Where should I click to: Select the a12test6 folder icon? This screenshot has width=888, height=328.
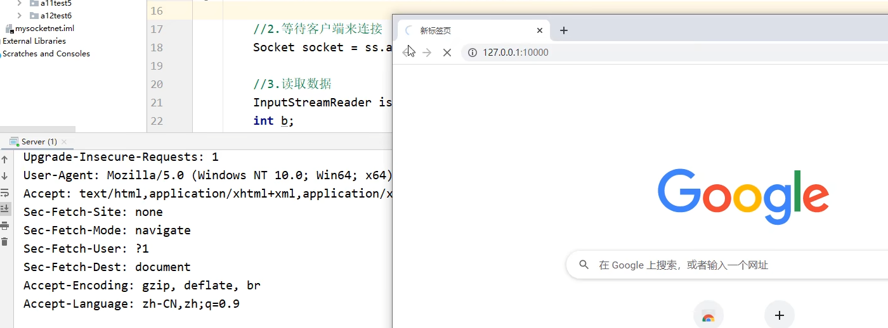[34, 15]
